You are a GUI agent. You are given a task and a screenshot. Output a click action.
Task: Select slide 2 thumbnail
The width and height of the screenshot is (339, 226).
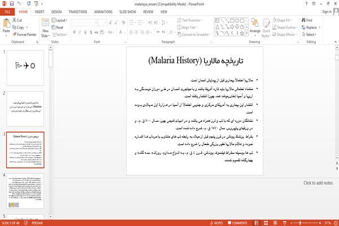(25, 109)
